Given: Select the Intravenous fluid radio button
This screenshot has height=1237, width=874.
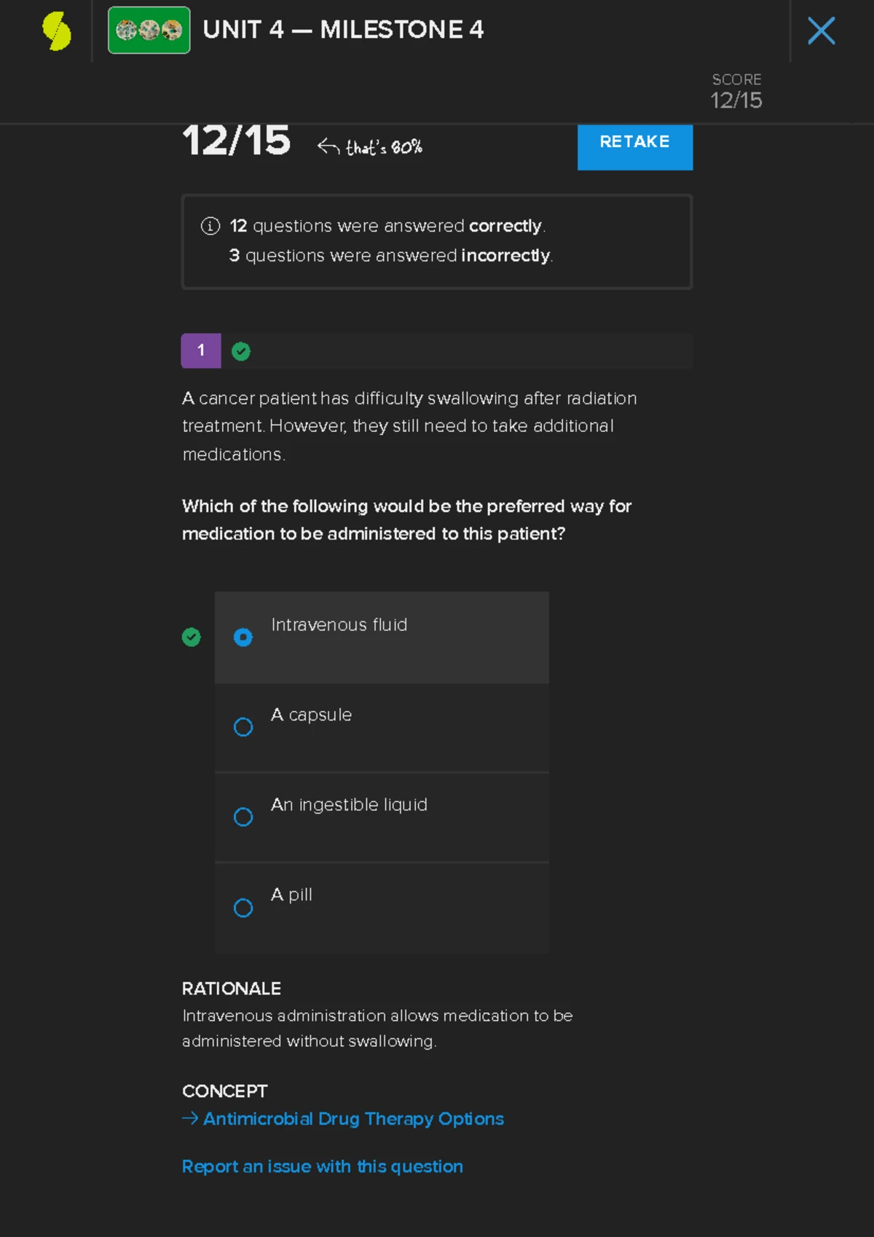Looking at the screenshot, I should click(243, 637).
